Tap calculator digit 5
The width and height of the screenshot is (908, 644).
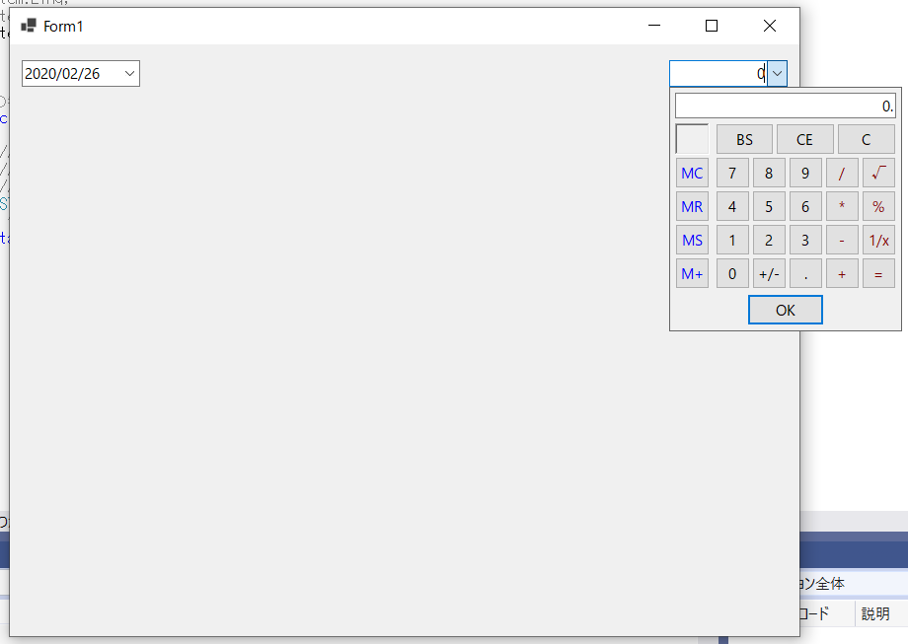769,206
